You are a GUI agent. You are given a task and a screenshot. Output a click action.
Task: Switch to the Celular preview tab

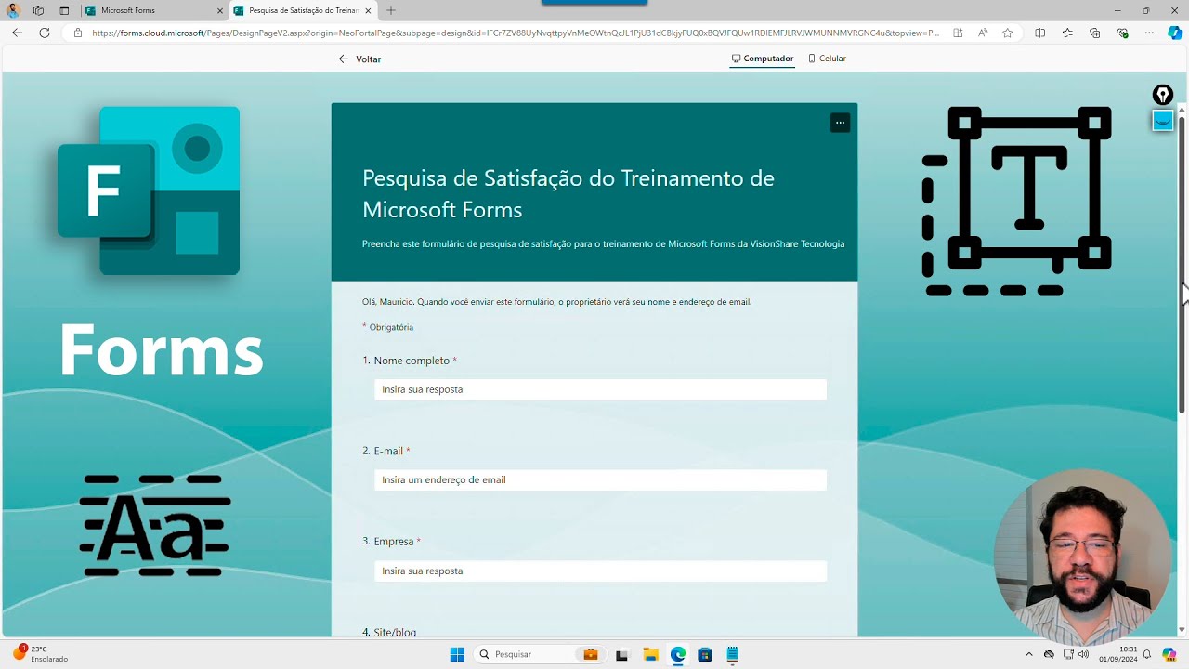(x=827, y=59)
